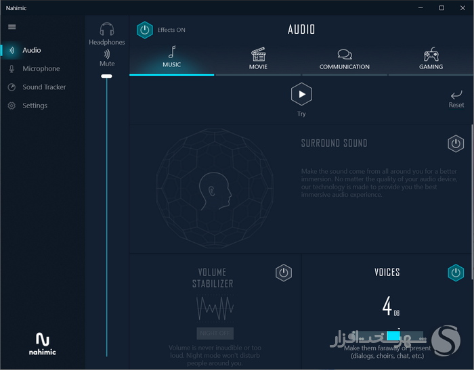
Task: Click the Audio sidebar item icon
Action: pos(12,50)
